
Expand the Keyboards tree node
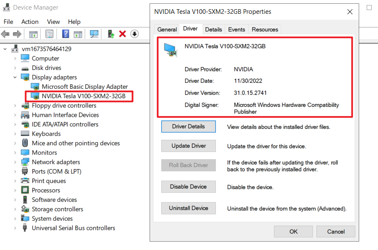click(x=15, y=134)
